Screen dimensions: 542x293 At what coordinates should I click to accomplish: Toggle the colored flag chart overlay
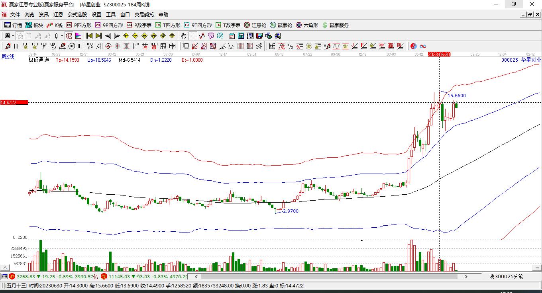point(78,36)
